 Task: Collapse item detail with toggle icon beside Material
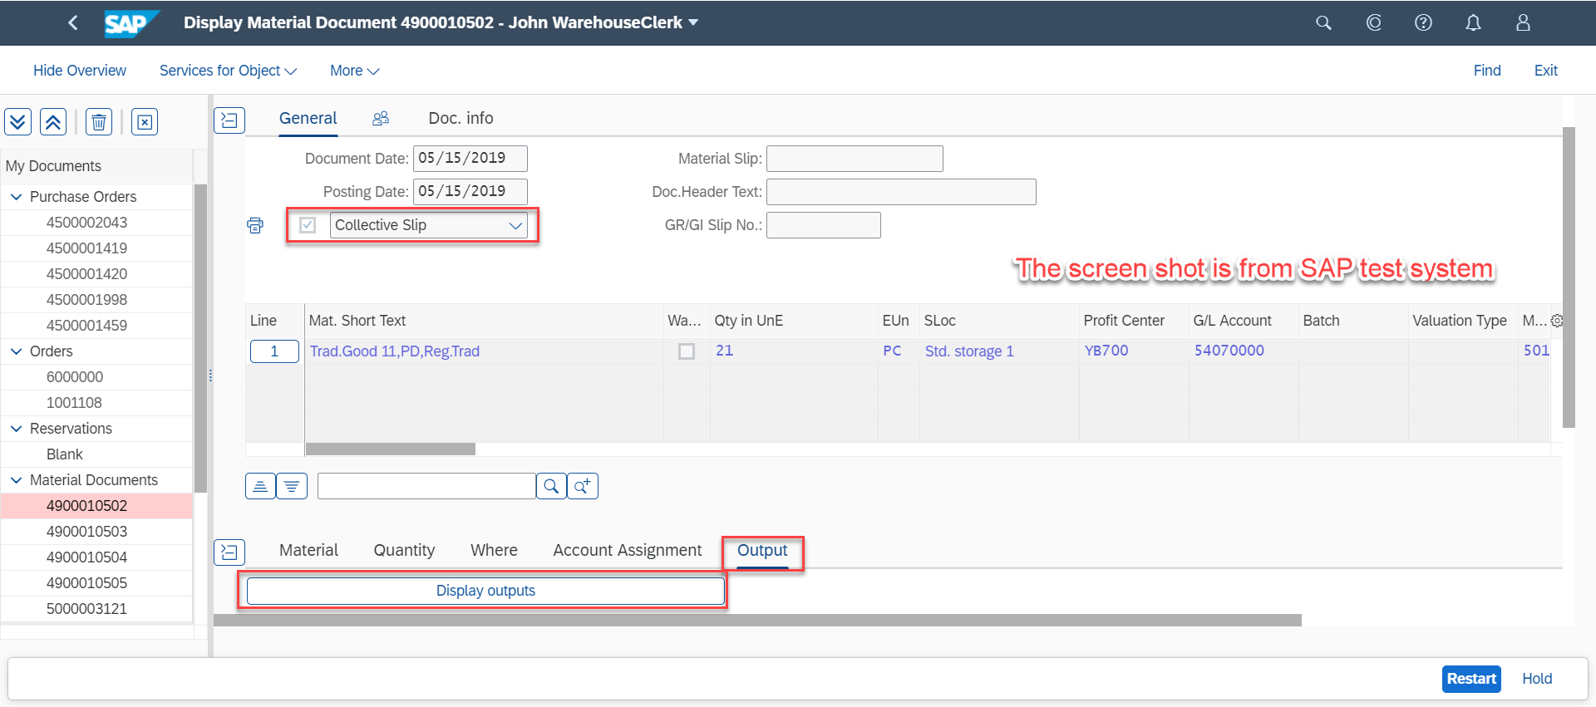[x=229, y=552]
